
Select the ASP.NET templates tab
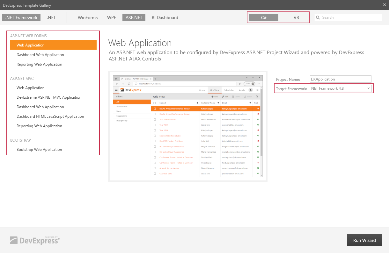point(134,18)
